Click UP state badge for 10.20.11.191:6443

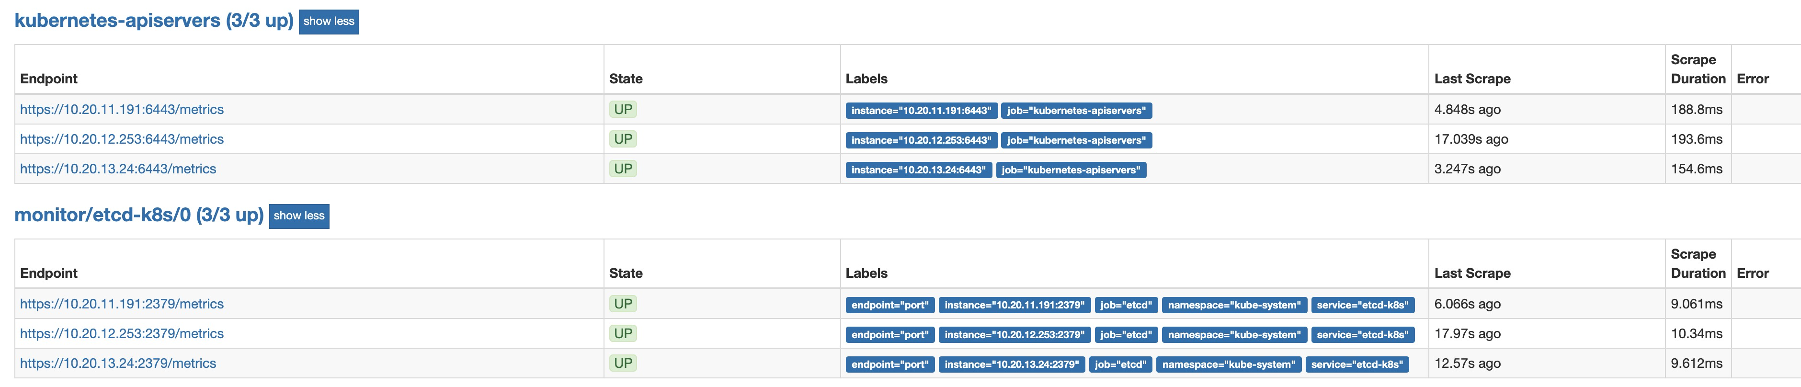tap(623, 110)
